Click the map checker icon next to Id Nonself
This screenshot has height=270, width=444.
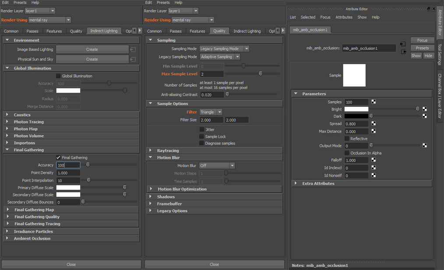click(374, 175)
